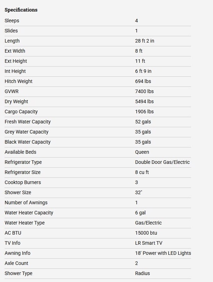
Task: Select the Fresh Water Capacity value 52 gals
Action: click(143, 122)
